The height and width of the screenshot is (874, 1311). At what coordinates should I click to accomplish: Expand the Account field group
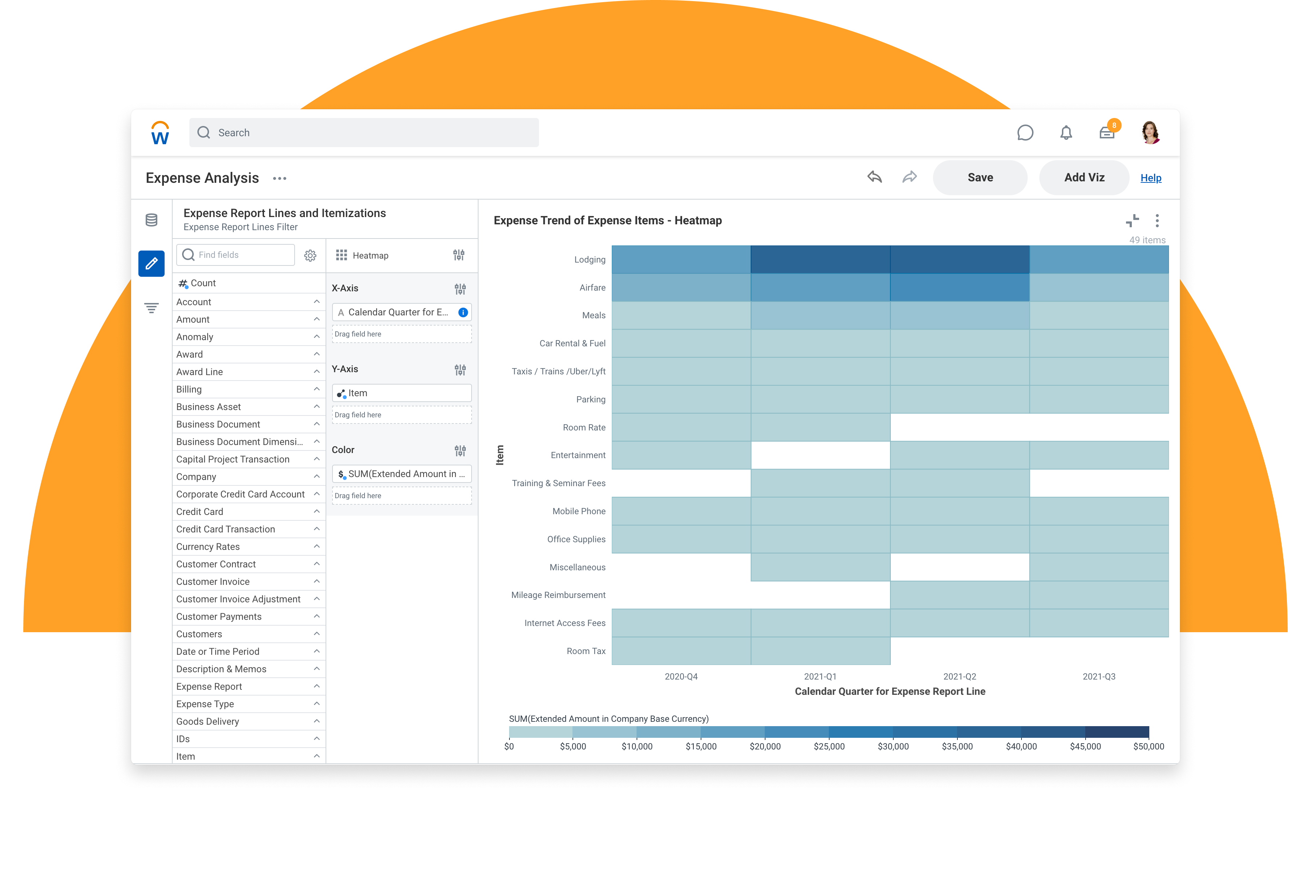pos(316,302)
